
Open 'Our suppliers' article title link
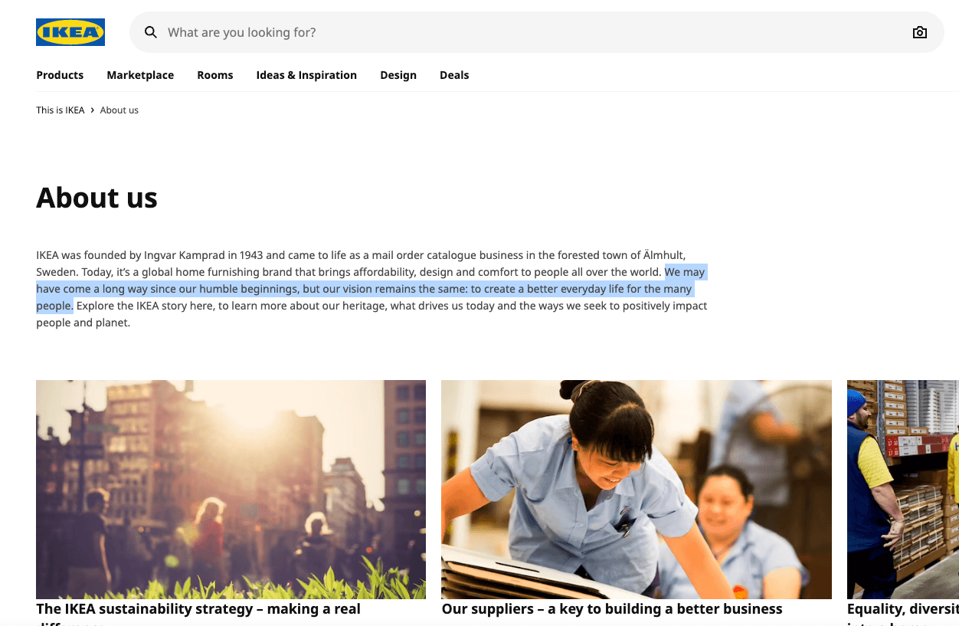pos(612,609)
